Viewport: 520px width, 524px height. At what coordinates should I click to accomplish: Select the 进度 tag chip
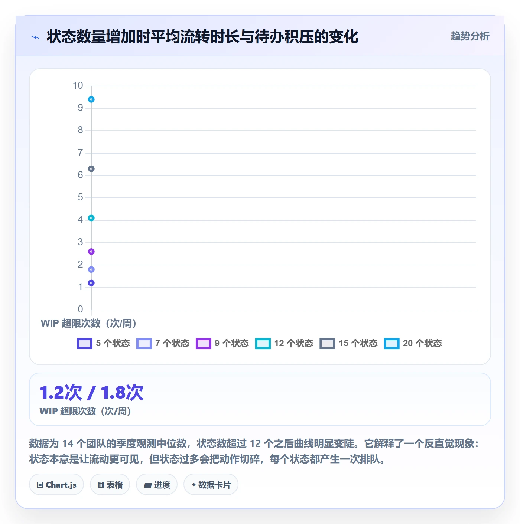click(157, 485)
